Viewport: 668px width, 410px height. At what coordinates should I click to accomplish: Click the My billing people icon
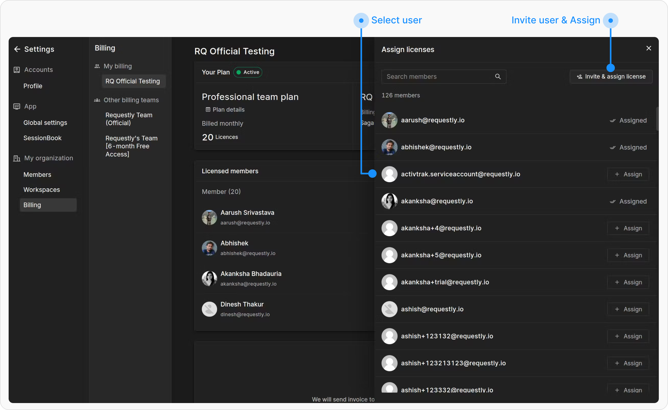click(x=97, y=66)
